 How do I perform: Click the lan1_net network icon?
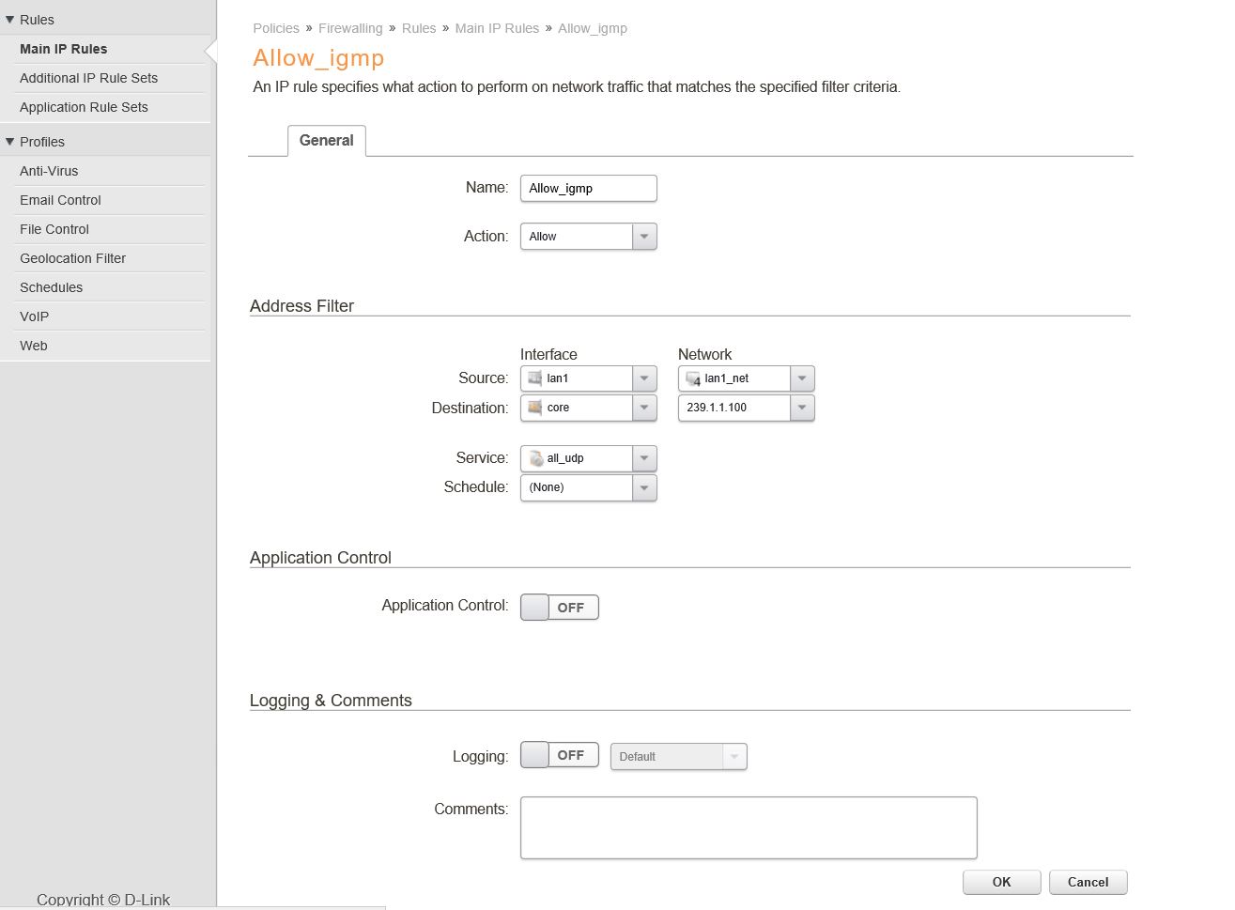pos(693,378)
